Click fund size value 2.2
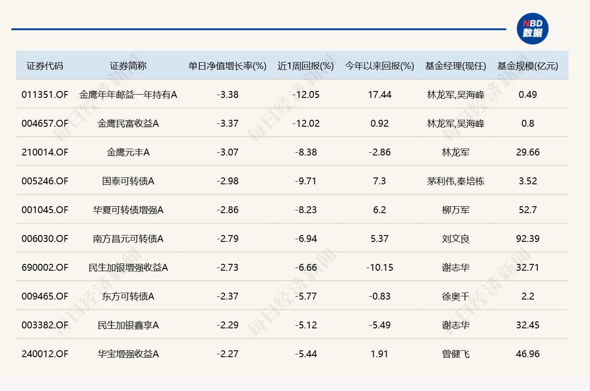 tap(528, 296)
